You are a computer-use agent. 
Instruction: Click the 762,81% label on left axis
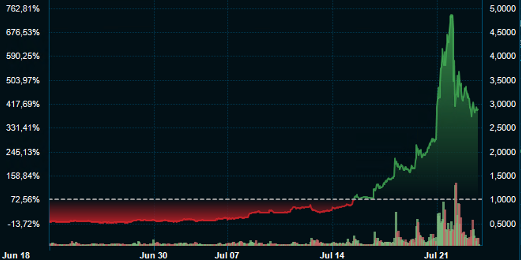pyautogui.click(x=23, y=9)
